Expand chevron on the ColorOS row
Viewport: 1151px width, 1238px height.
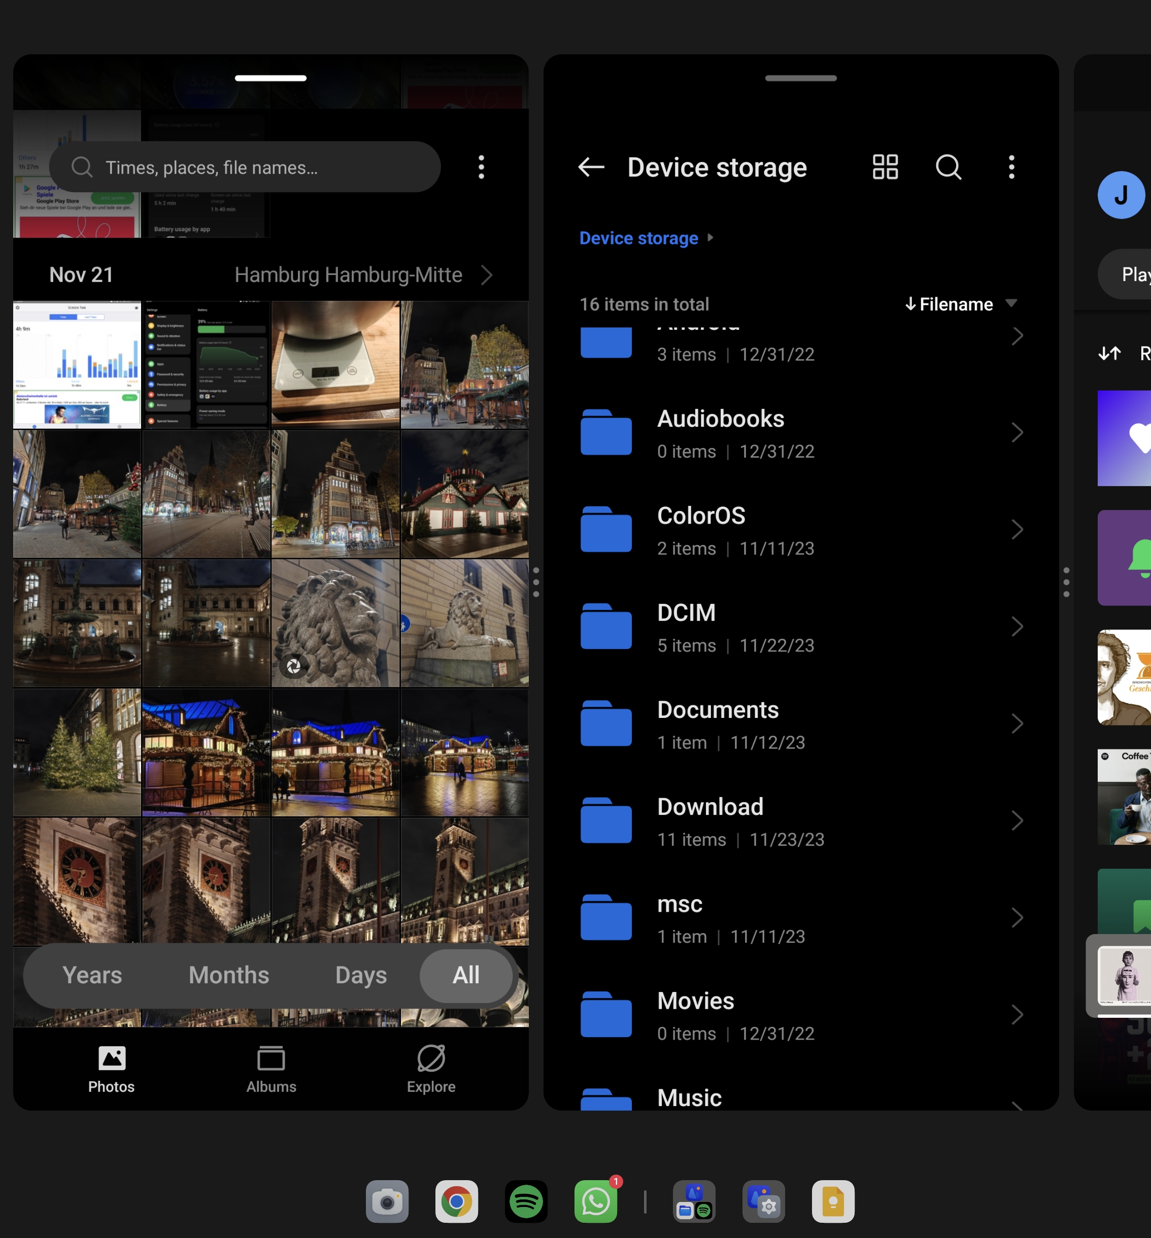(1017, 529)
